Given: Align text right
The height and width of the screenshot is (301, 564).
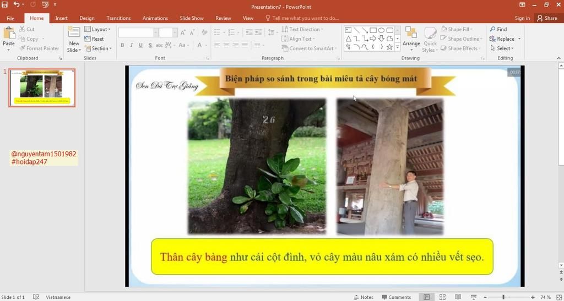Looking at the screenshot, I should (236, 45).
